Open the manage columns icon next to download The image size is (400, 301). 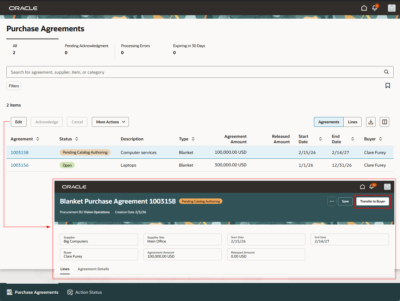pyautogui.click(x=384, y=122)
